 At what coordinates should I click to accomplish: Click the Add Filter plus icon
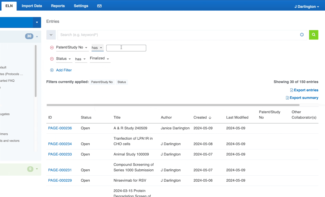click(x=52, y=70)
